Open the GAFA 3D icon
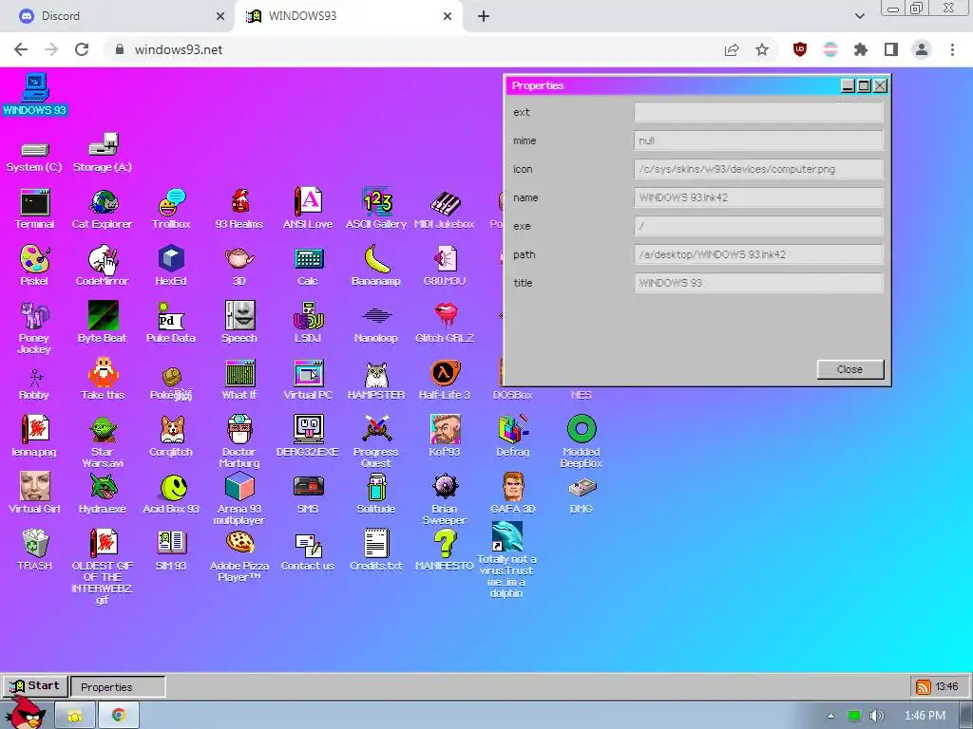Viewport: 973px width, 729px height. click(x=512, y=494)
